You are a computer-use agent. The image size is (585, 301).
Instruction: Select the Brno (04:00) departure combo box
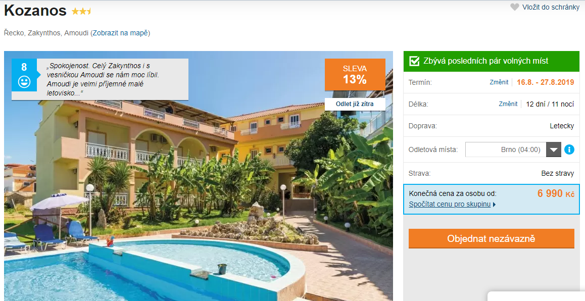(x=513, y=149)
